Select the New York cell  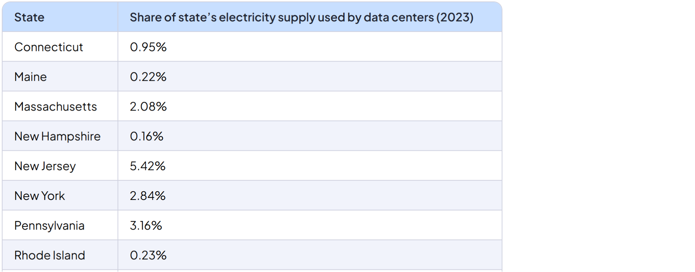click(x=39, y=196)
